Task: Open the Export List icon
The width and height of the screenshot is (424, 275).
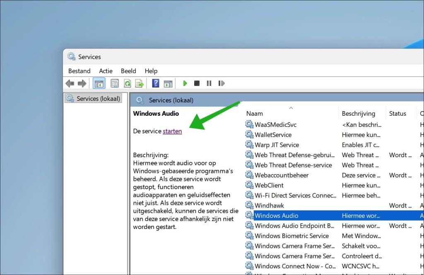Action: (140, 83)
